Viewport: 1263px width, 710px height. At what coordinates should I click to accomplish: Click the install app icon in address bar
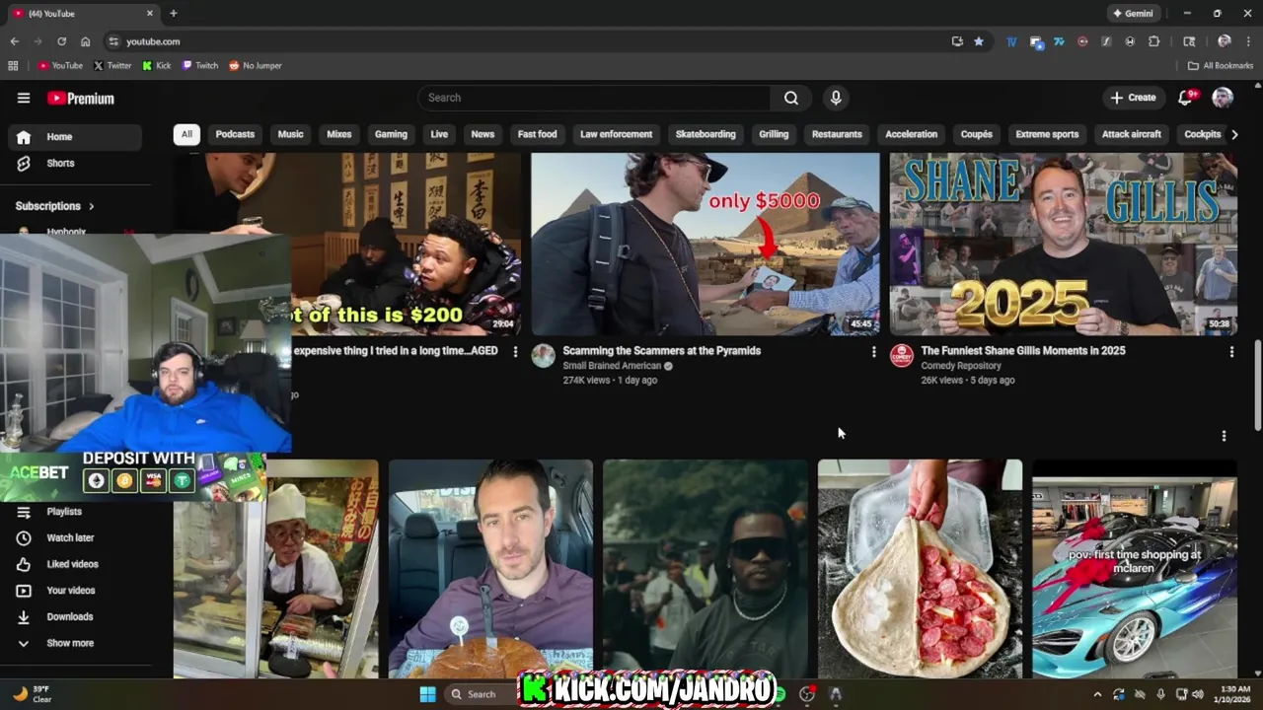957,41
